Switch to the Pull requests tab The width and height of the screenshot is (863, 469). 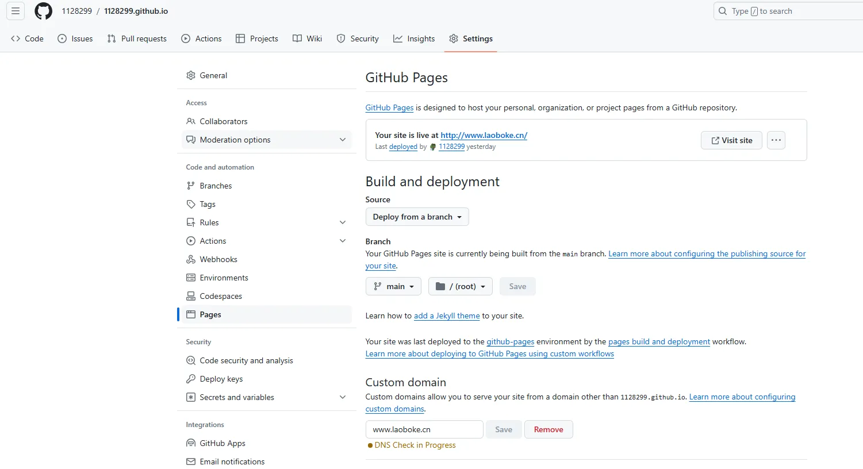[x=137, y=39]
